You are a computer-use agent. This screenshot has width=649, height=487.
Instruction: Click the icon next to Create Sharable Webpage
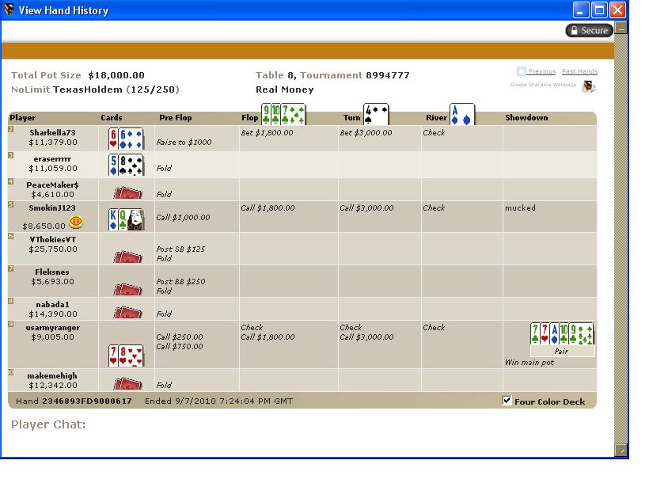coord(589,86)
